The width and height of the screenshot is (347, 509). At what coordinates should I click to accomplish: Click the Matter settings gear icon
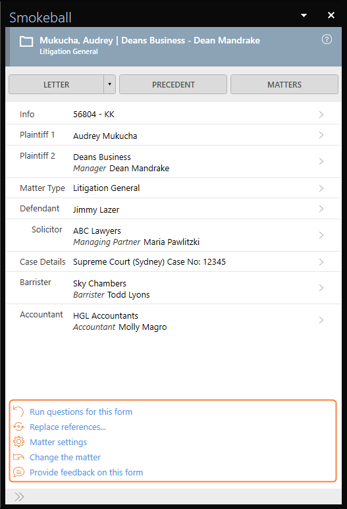click(18, 442)
